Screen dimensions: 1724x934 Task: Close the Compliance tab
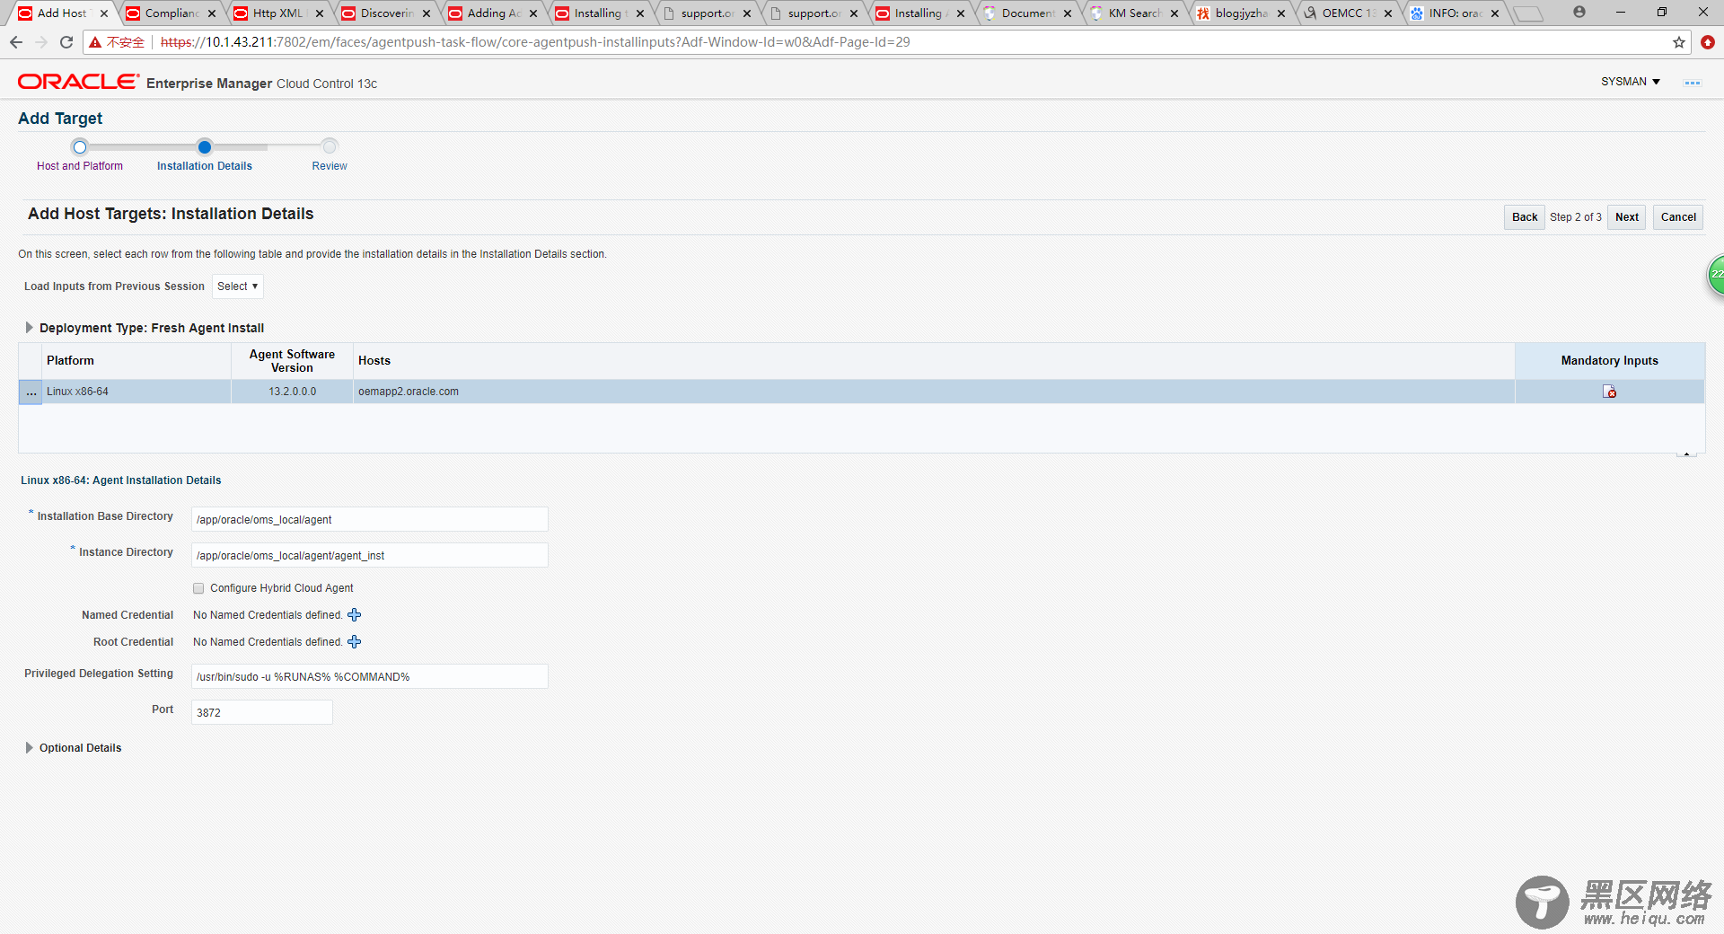click(212, 13)
